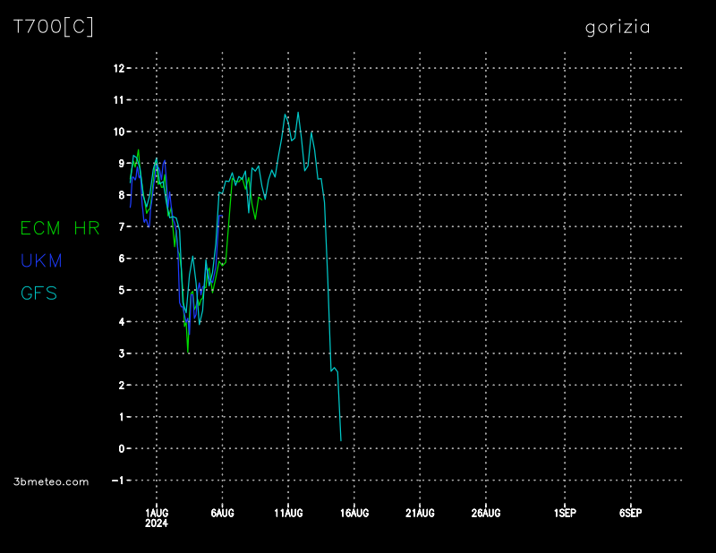Viewport: 716px width, 553px height.
Task: Select the 6AUG date tick label
Action: point(222,513)
